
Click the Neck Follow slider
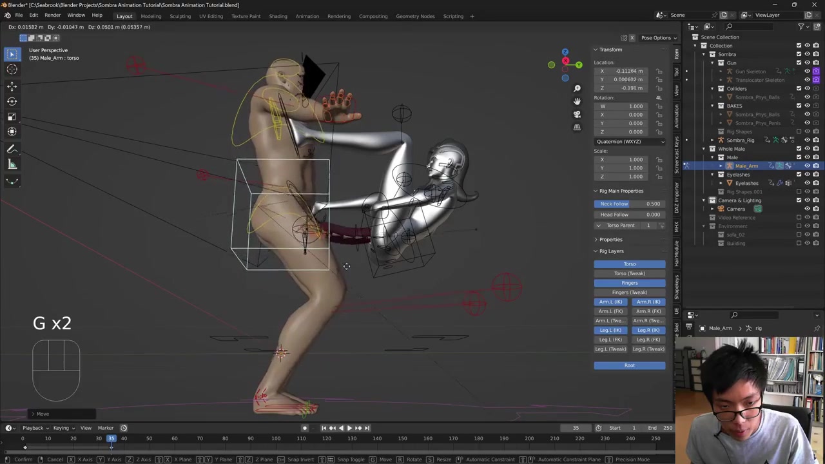tap(629, 204)
